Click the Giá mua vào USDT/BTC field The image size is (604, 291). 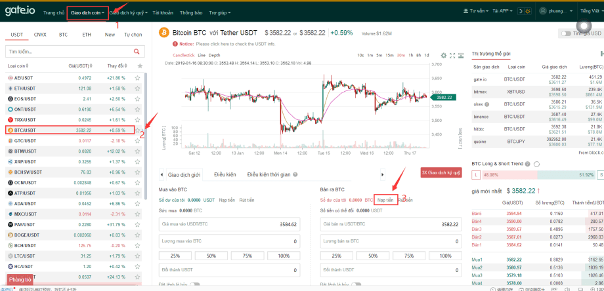[x=229, y=223]
